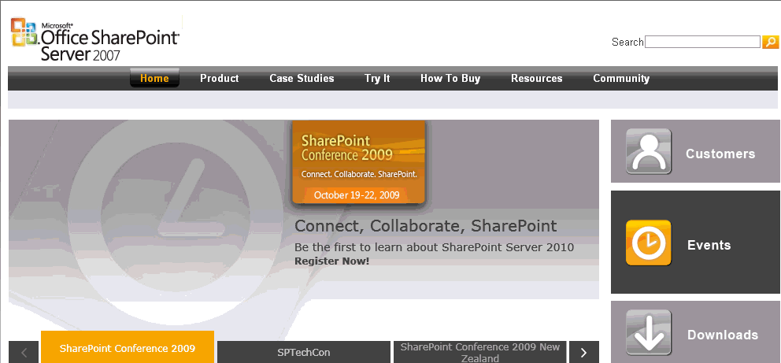The width and height of the screenshot is (781, 363).
Task: Click the Connect, Collaborate, SharePoint heading
Action: [x=426, y=226]
